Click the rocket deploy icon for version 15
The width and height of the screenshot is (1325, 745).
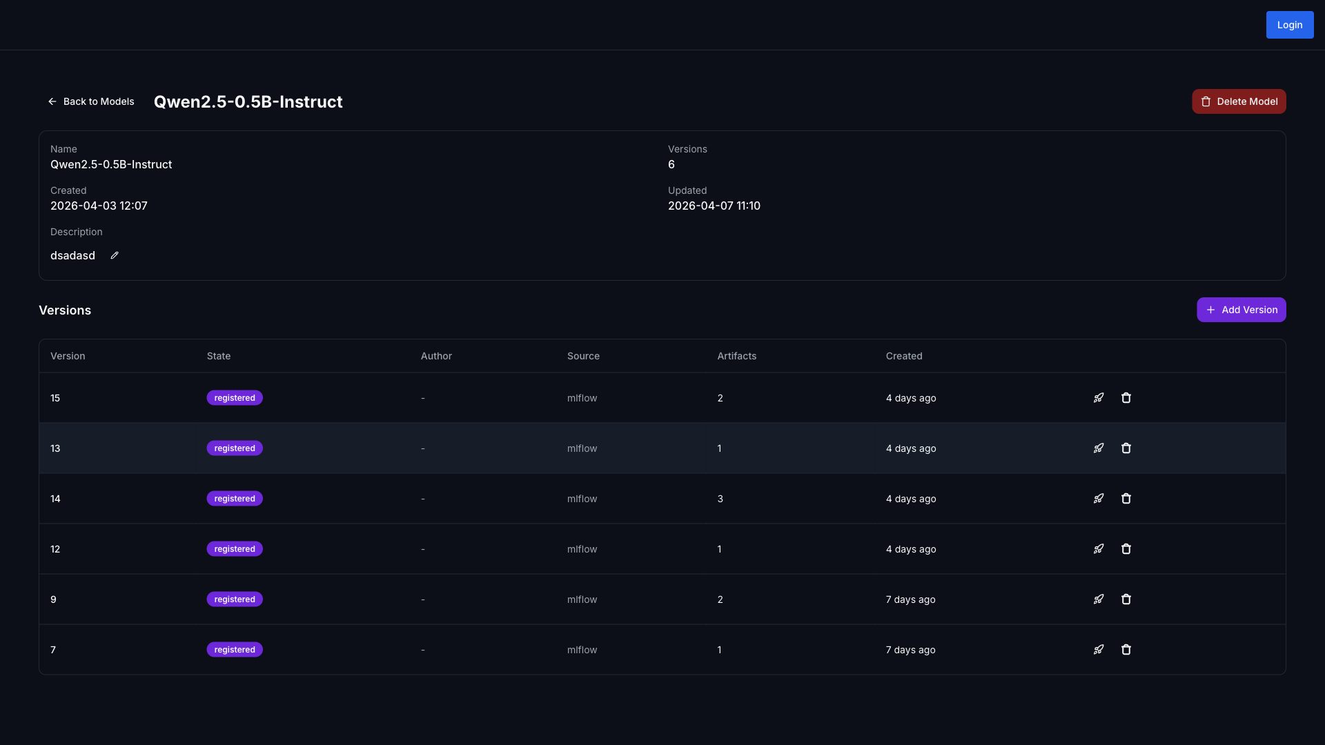point(1098,398)
